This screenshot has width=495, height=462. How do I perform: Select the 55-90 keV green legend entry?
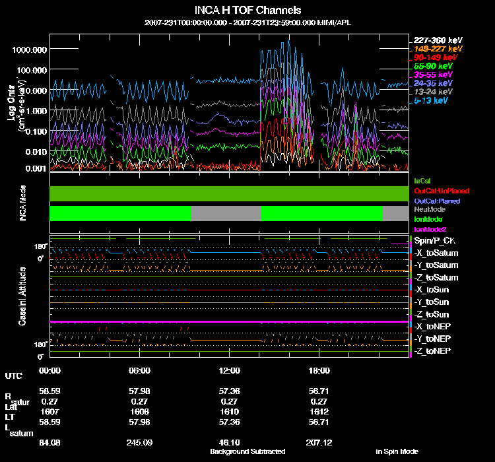pyautogui.click(x=433, y=66)
